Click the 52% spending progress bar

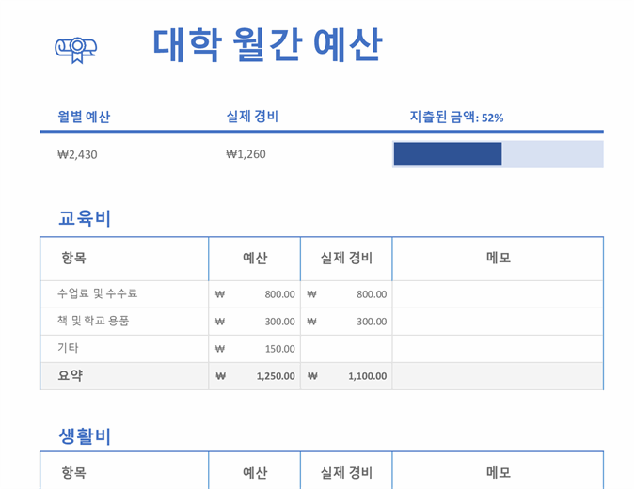pos(497,154)
